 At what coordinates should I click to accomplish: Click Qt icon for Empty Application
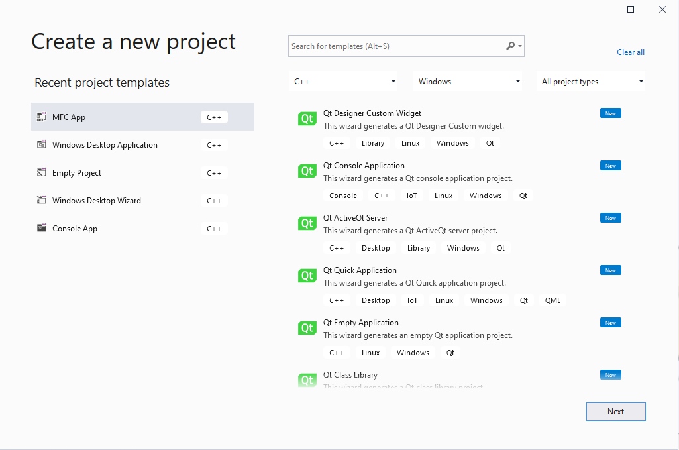click(307, 328)
